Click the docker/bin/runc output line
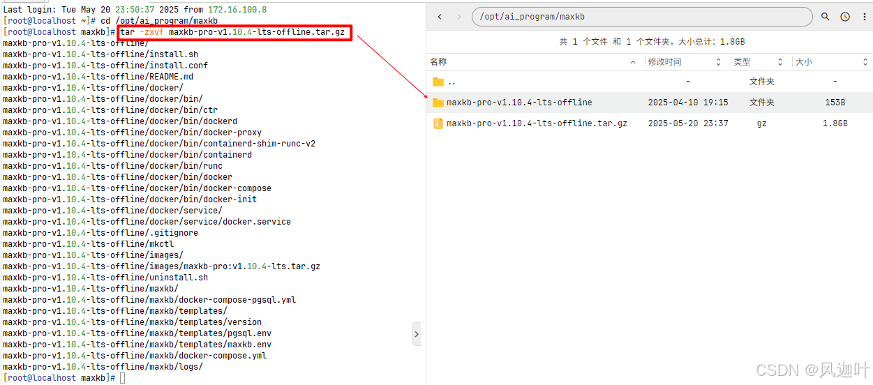The image size is (873, 385). [113, 166]
